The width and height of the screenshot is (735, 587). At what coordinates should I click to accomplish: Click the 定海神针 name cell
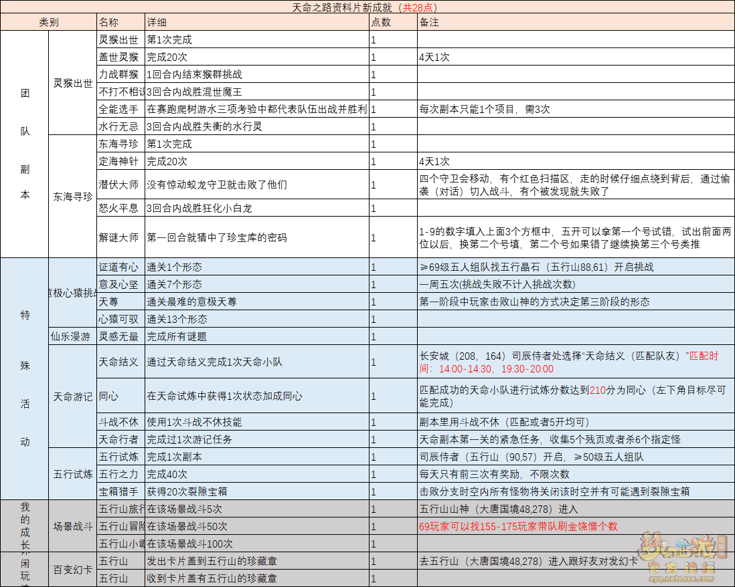tap(121, 161)
